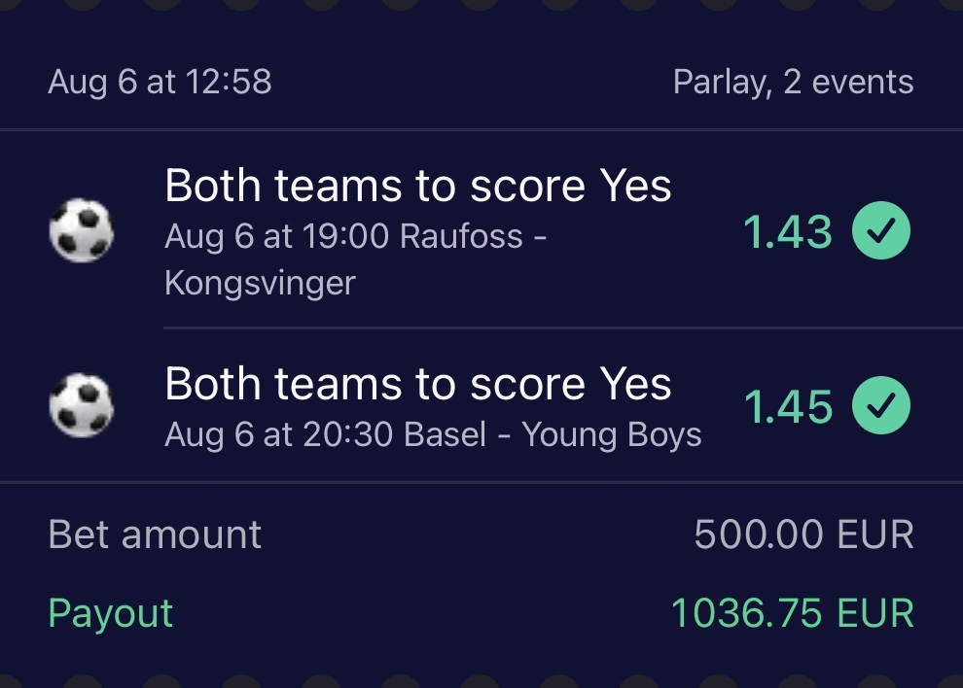The width and height of the screenshot is (963, 688).
Task: Open the Basel - Young Boys event details
Action: 433,434
